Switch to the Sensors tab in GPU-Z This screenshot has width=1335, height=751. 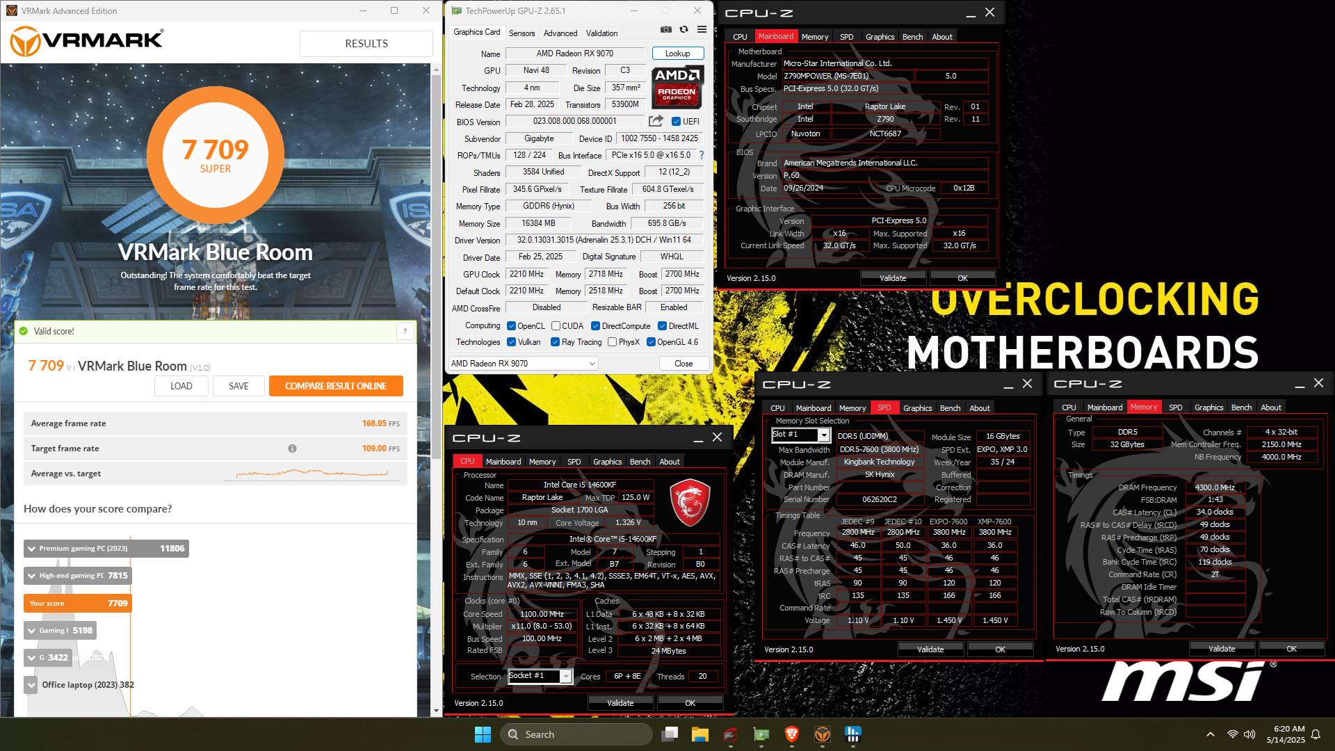[x=521, y=33]
